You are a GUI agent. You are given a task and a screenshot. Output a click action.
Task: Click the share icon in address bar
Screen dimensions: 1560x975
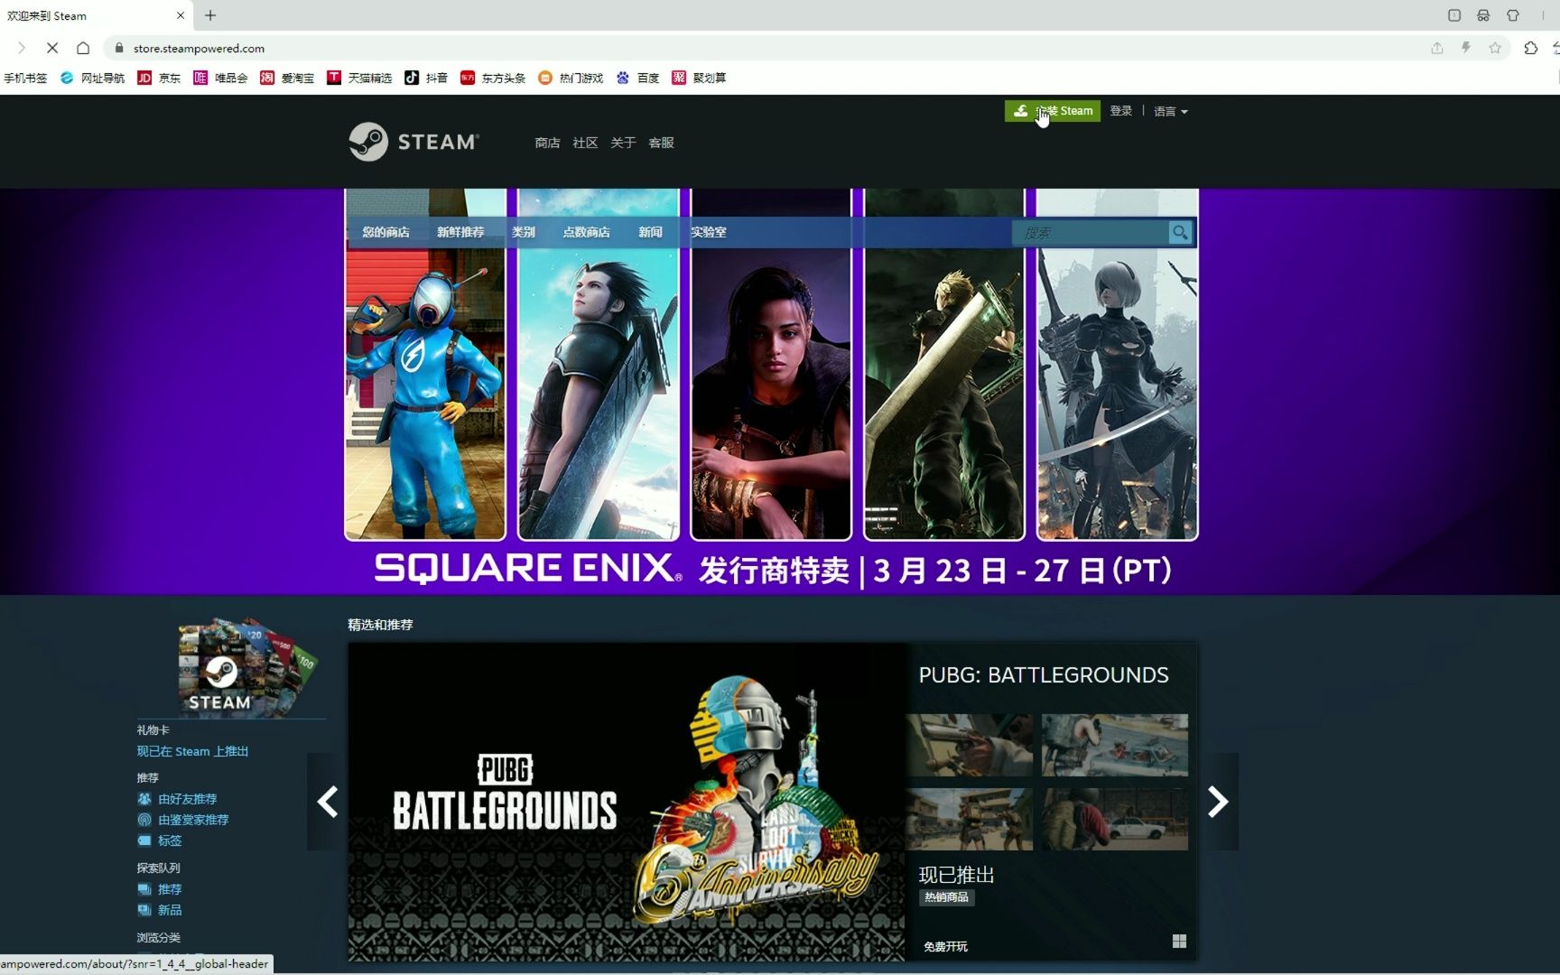click(1437, 48)
